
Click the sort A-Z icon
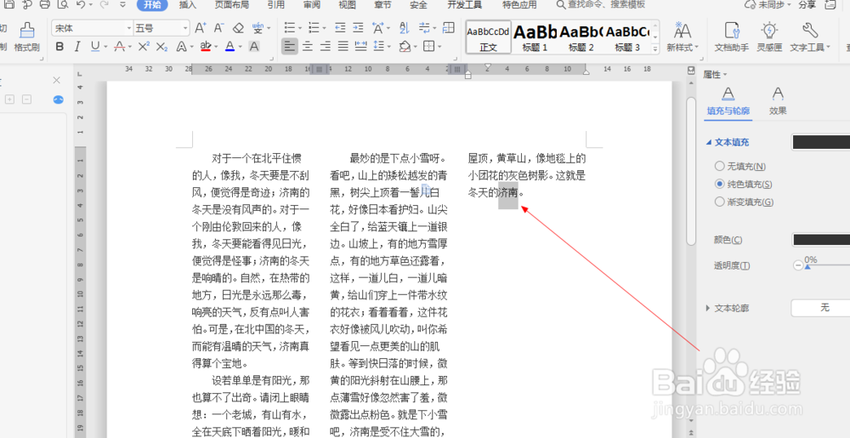[405, 28]
